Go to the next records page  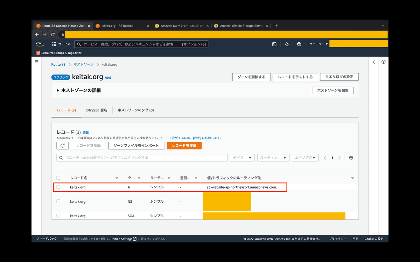point(339,158)
